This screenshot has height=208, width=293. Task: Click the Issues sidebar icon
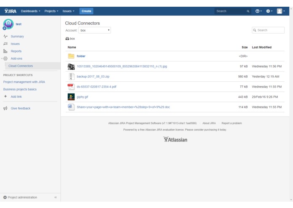(5, 44)
